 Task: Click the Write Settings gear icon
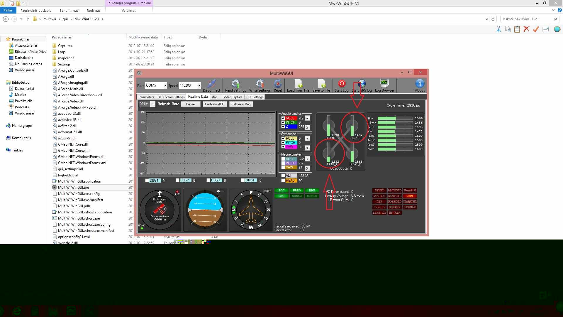[x=260, y=84]
